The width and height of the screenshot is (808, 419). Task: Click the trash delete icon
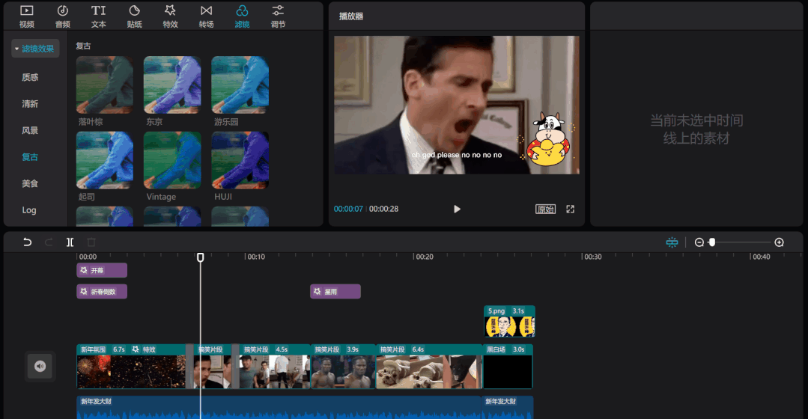point(91,242)
